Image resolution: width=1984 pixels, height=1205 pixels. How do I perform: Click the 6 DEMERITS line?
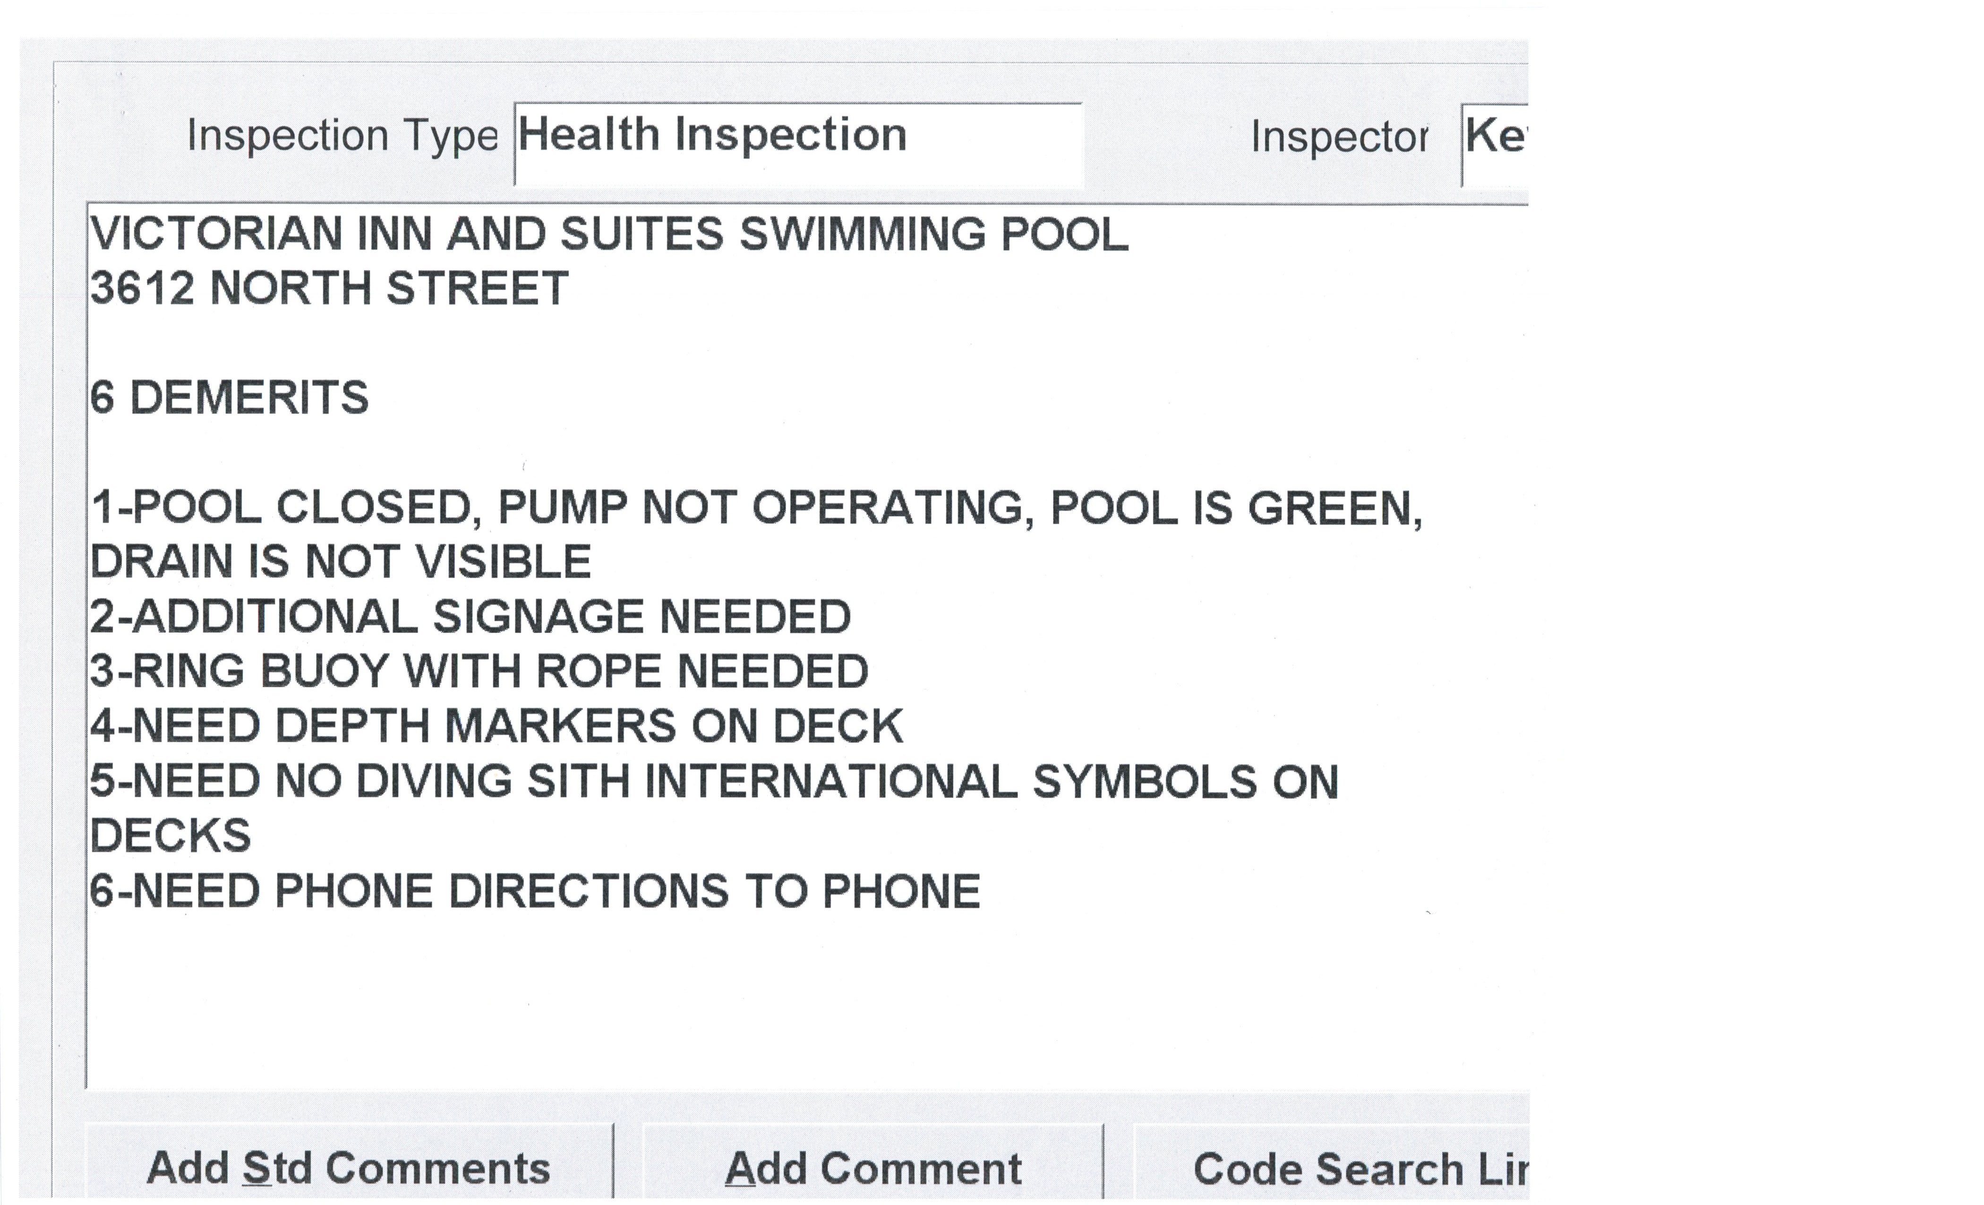(230, 398)
